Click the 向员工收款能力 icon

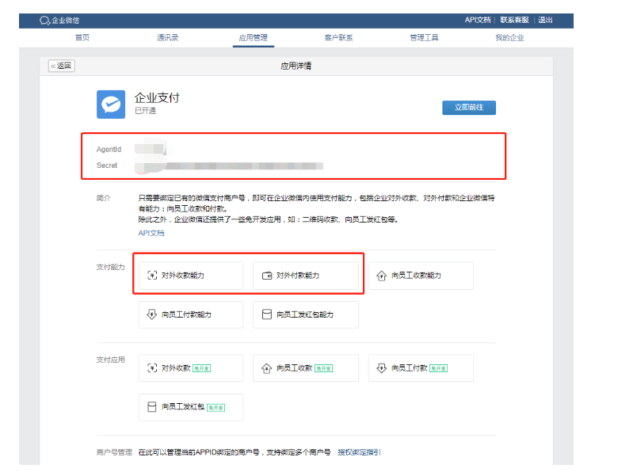pyautogui.click(x=382, y=276)
